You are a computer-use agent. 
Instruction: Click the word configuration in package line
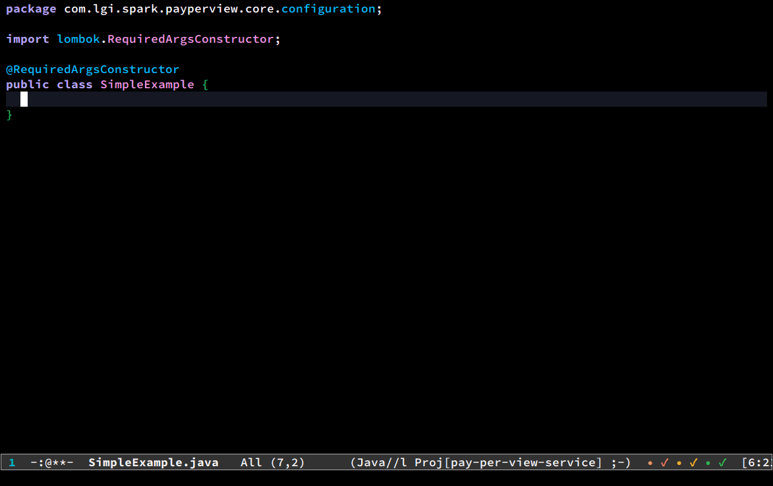pyautogui.click(x=328, y=9)
